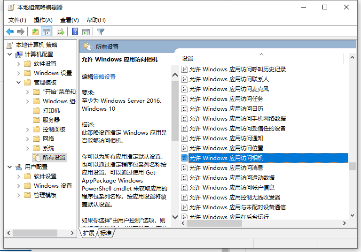Expand the 控制面板 folder node

point(28,130)
